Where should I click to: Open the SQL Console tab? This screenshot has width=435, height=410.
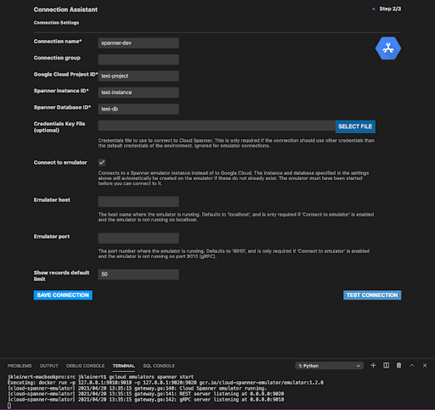(159, 366)
